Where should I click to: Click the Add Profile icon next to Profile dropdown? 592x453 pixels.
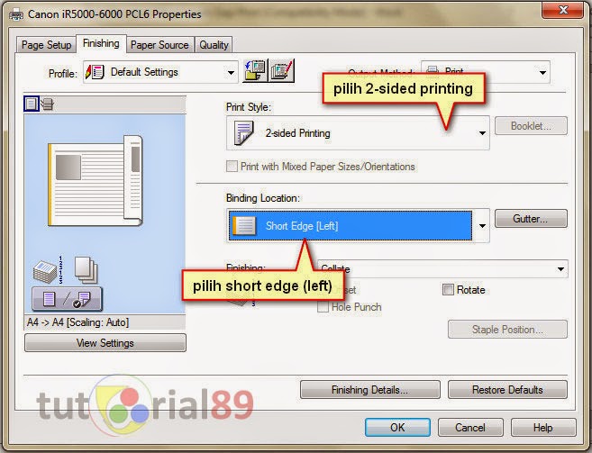click(x=255, y=70)
